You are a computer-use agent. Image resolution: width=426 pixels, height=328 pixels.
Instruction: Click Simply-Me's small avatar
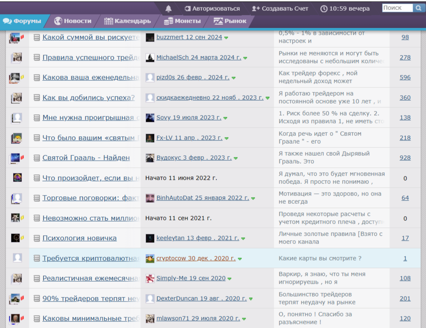click(150, 278)
